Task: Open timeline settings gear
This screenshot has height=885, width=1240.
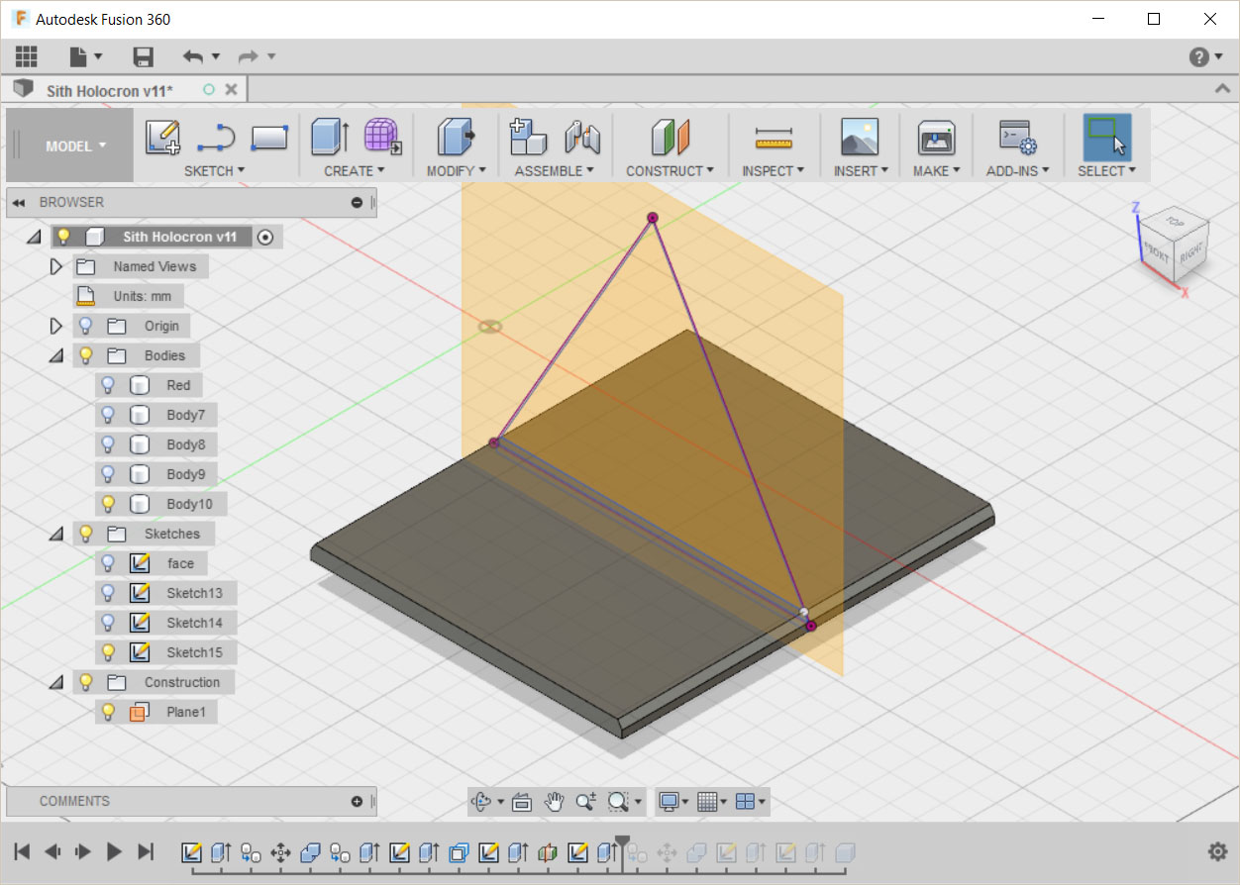Action: pyautogui.click(x=1218, y=851)
